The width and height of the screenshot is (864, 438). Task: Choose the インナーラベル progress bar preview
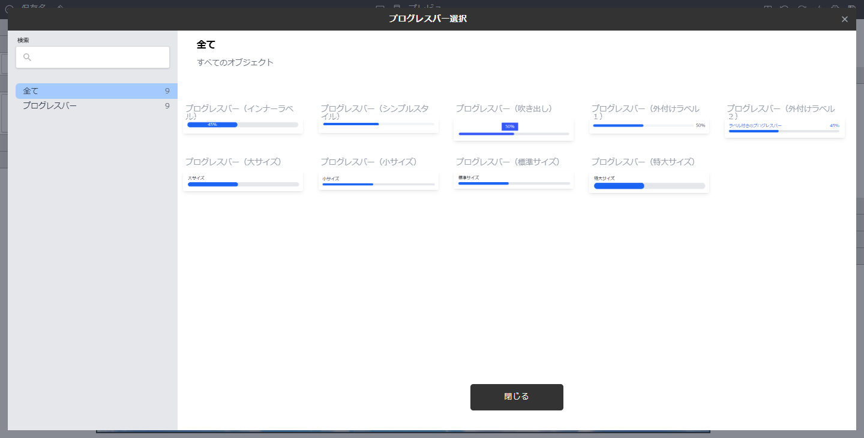coord(243,125)
